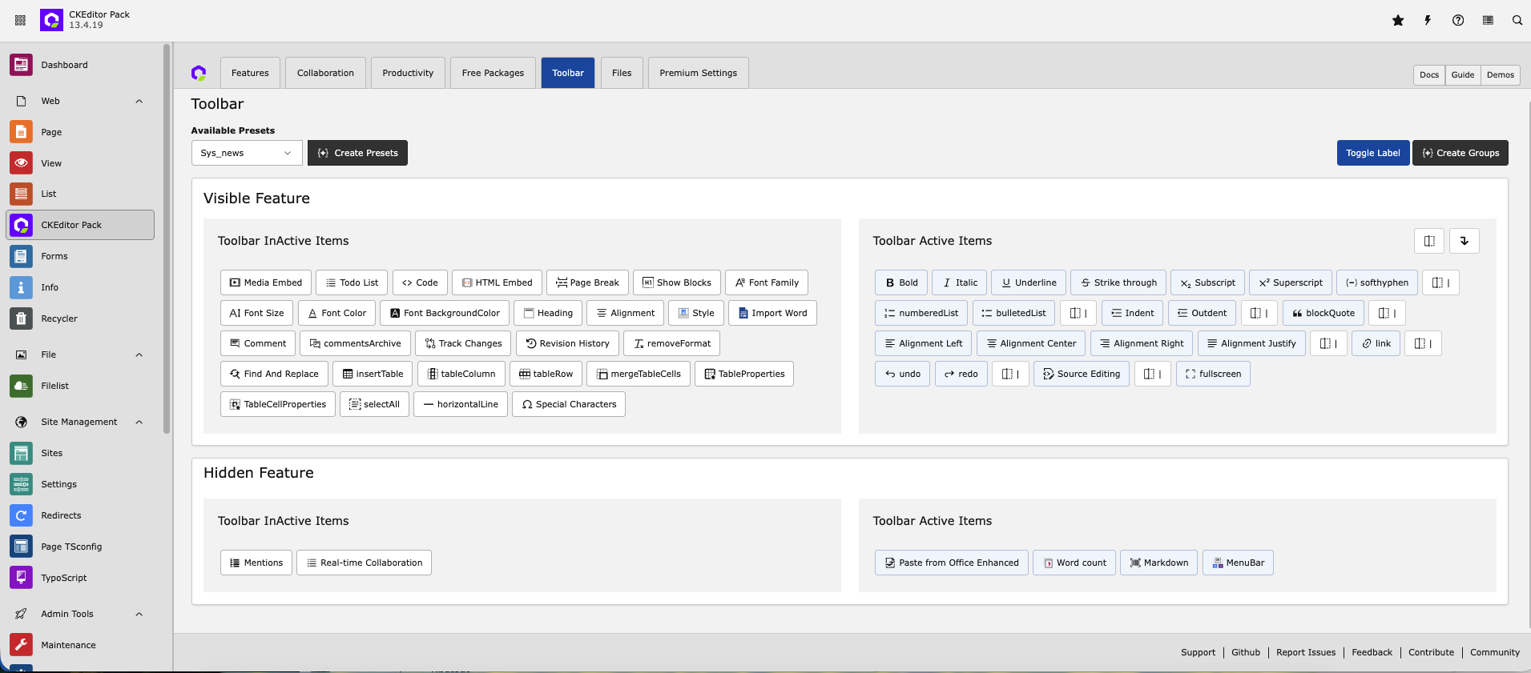
Task: Toggle the fullscreen toolbar item
Action: 1212,374
